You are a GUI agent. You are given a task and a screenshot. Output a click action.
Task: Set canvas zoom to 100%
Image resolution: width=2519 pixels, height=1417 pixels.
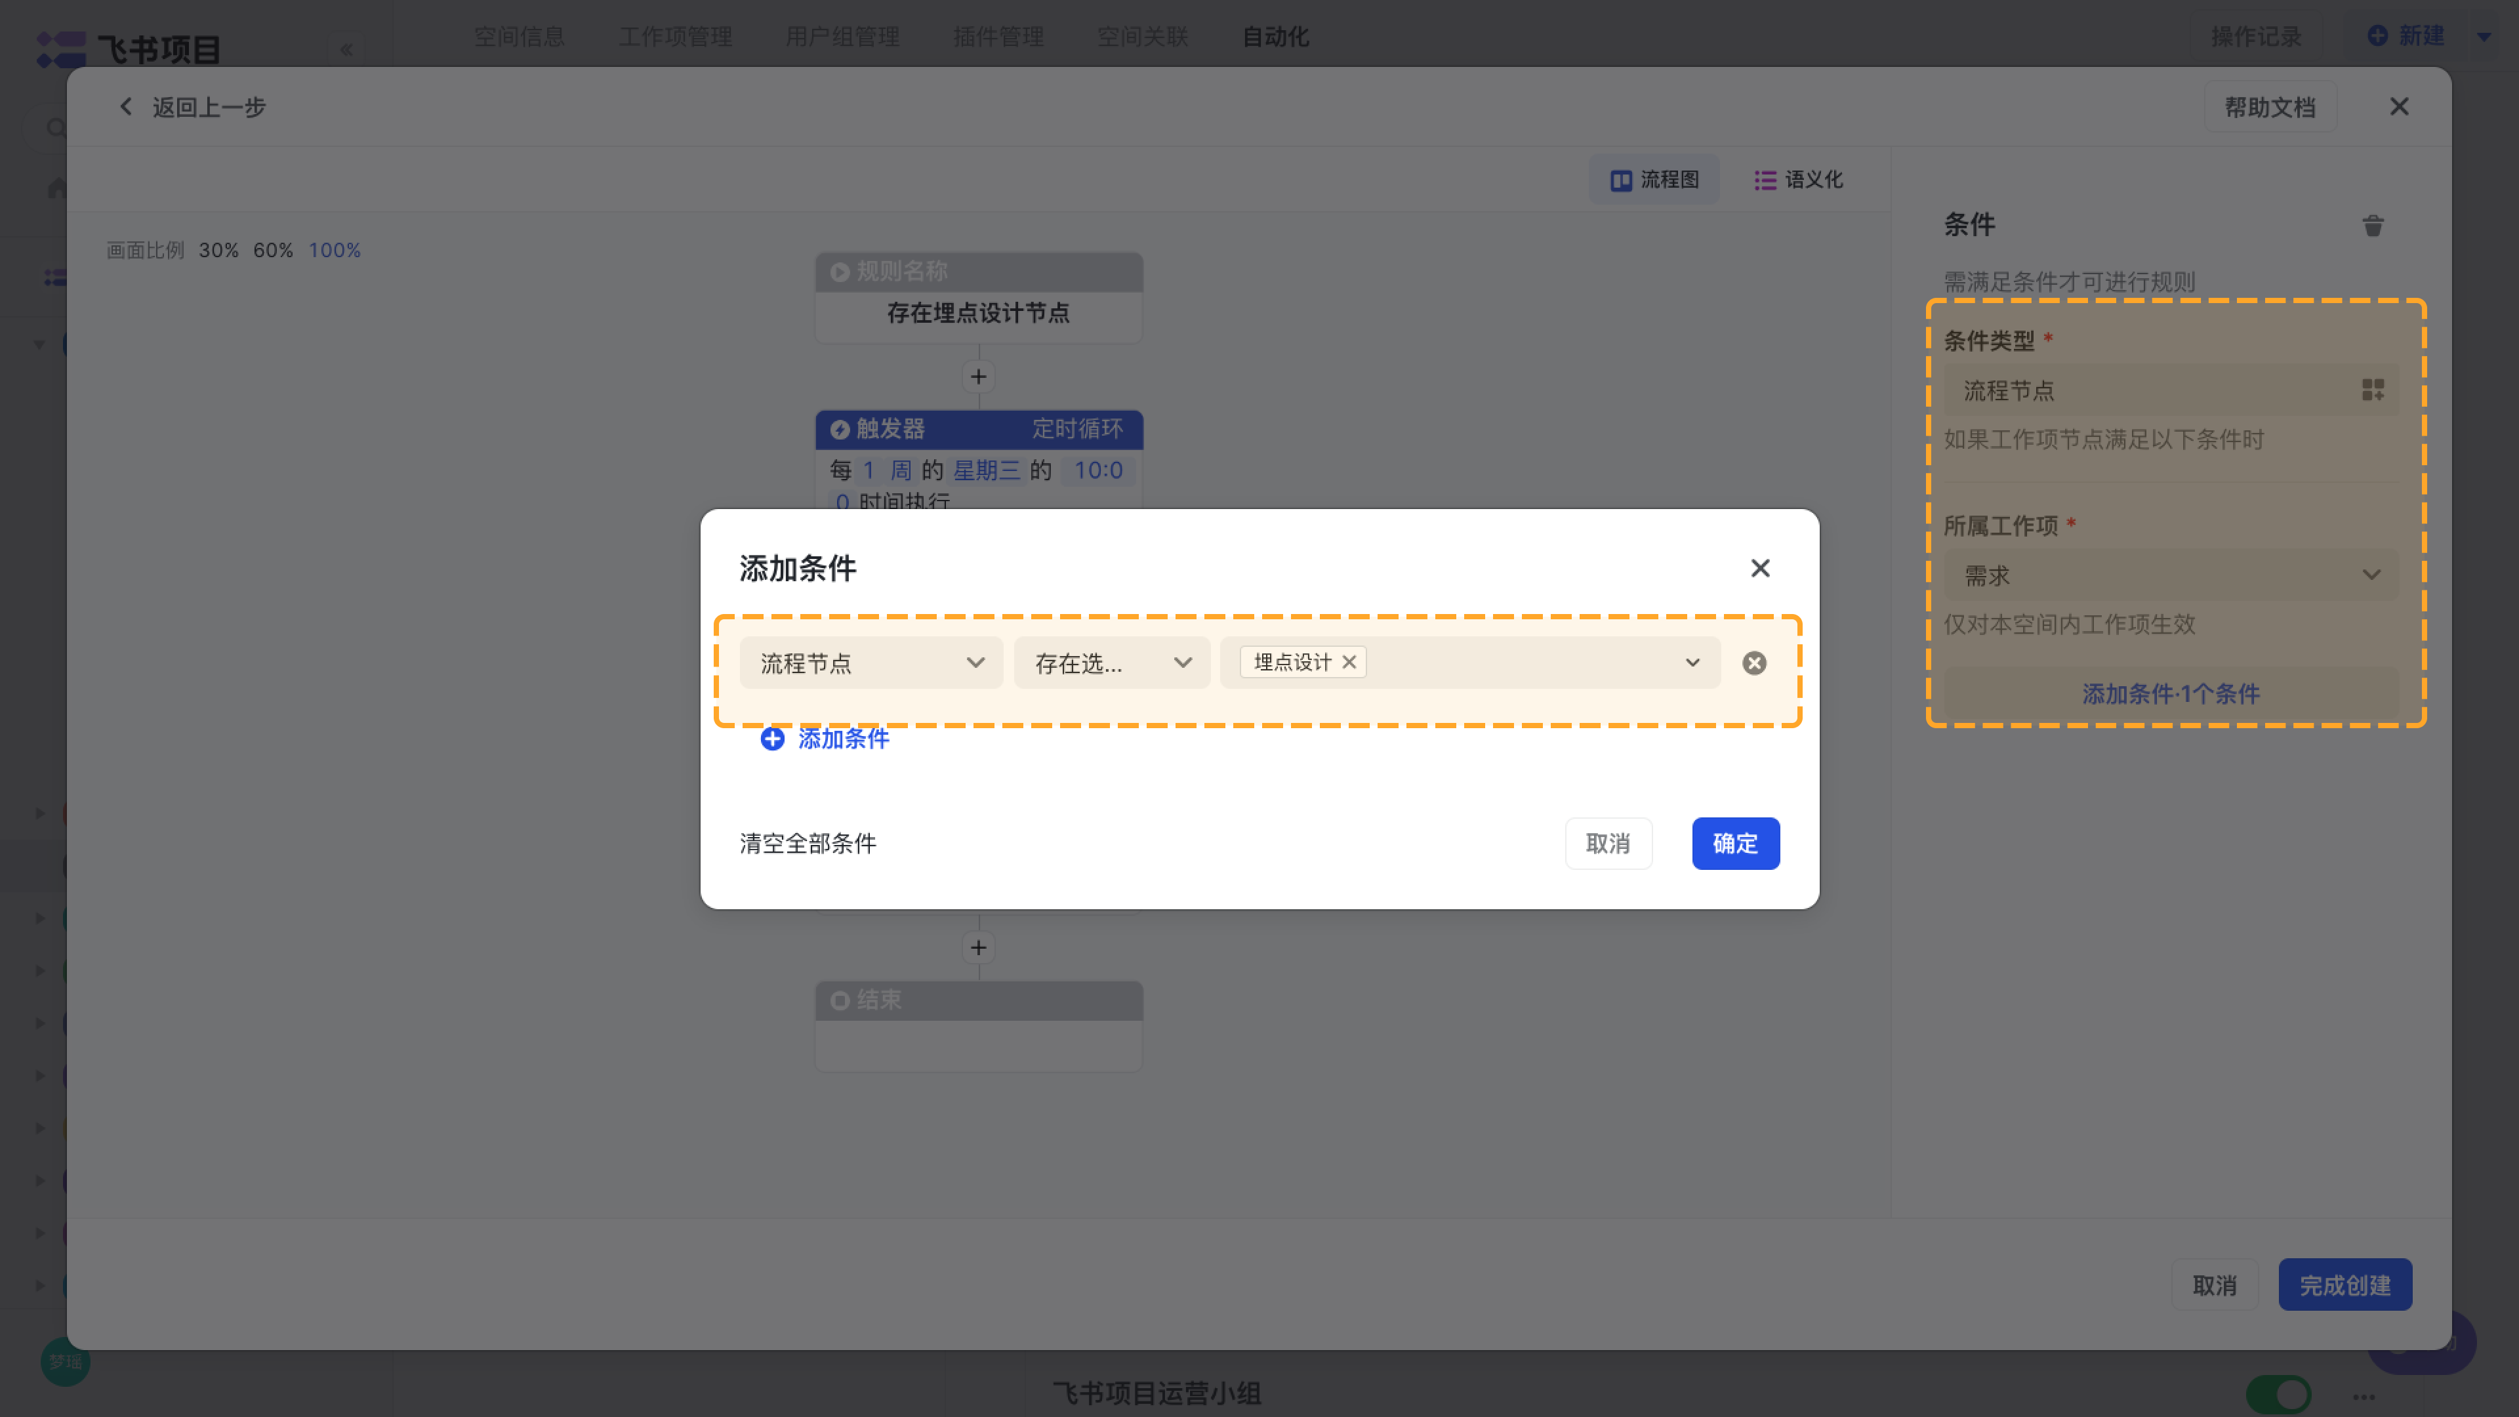point(335,251)
